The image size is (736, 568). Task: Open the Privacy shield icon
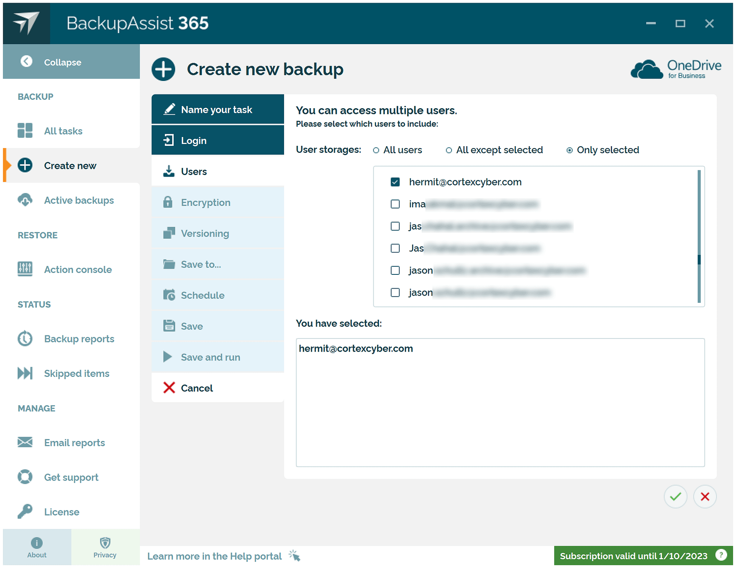pos(105,543)
